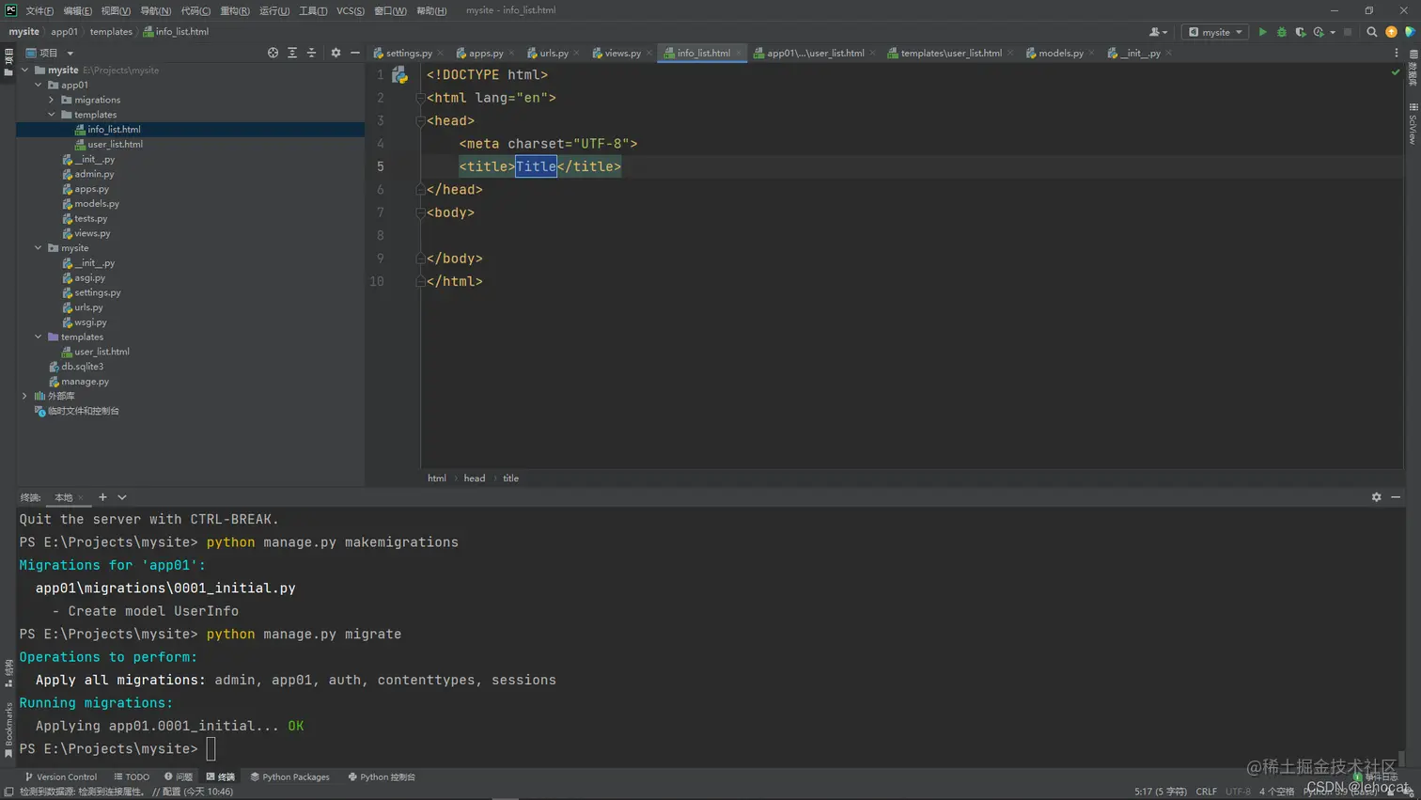Open the 编辑(E) menu

tap(78, 10)
